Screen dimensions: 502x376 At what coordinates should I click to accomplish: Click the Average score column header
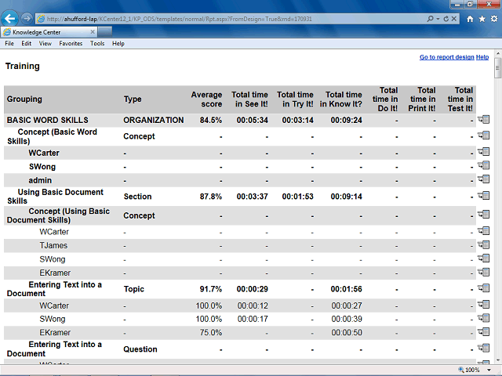coord(206,99)
